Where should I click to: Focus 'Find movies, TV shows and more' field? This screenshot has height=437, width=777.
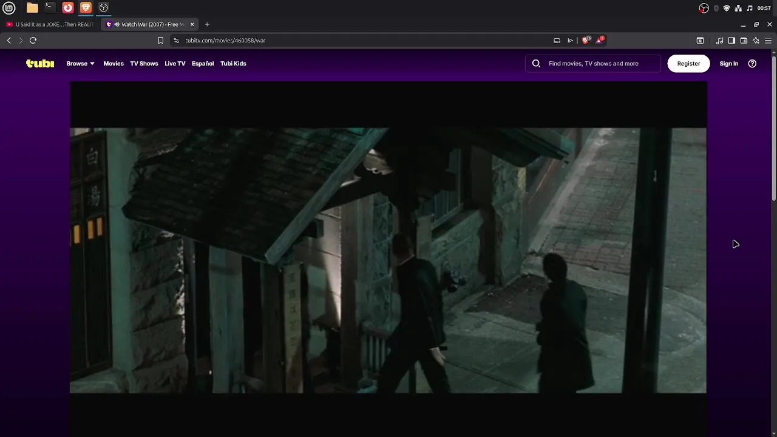[593, 64]
